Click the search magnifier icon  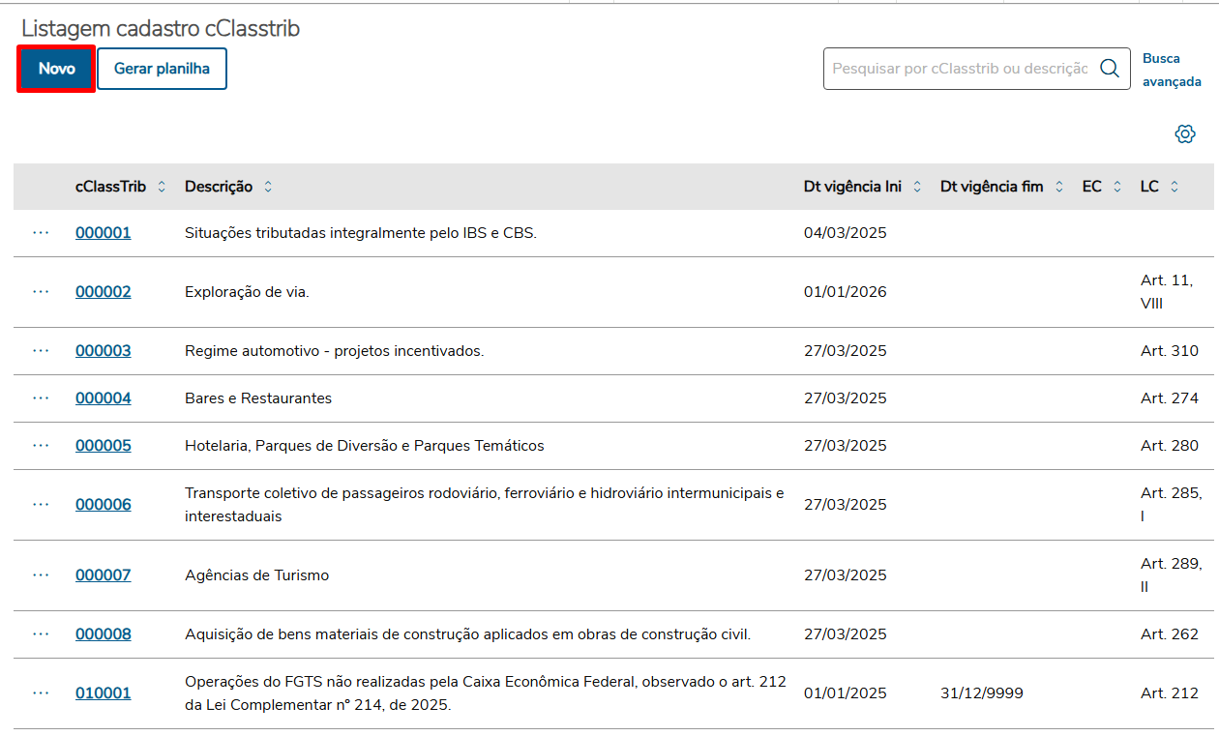(1110, 69)
